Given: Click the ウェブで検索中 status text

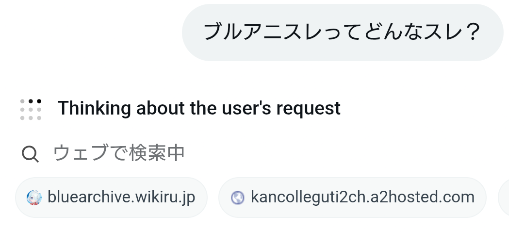Looking at the screenshot, I should point(119,153).
